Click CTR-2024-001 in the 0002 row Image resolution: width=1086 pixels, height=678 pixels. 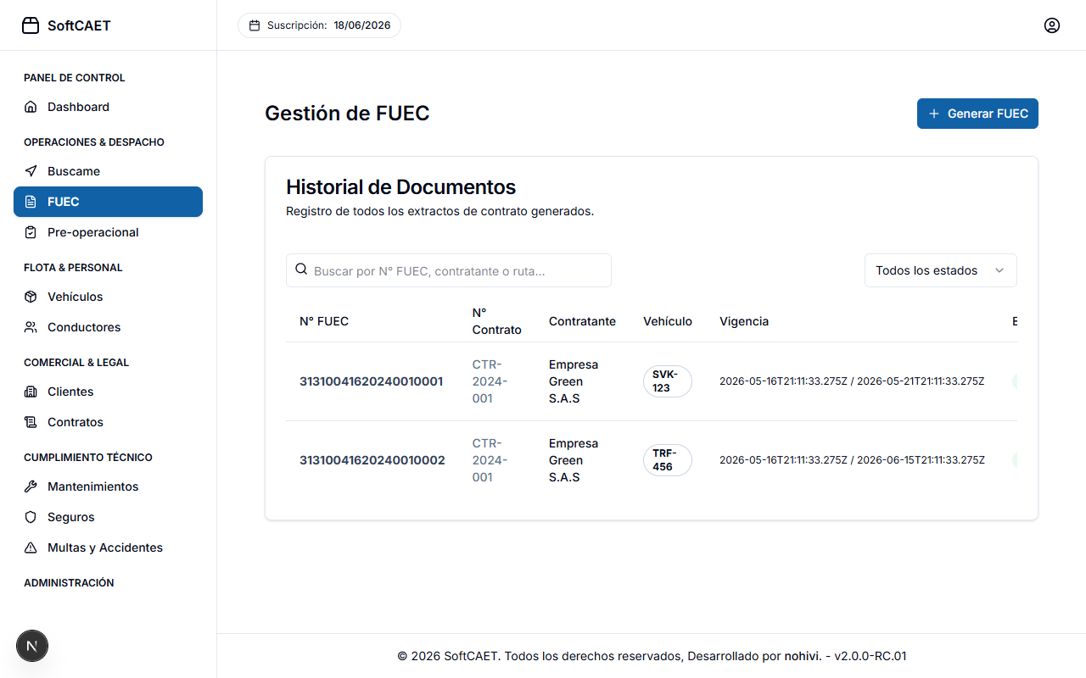[490, 460]
